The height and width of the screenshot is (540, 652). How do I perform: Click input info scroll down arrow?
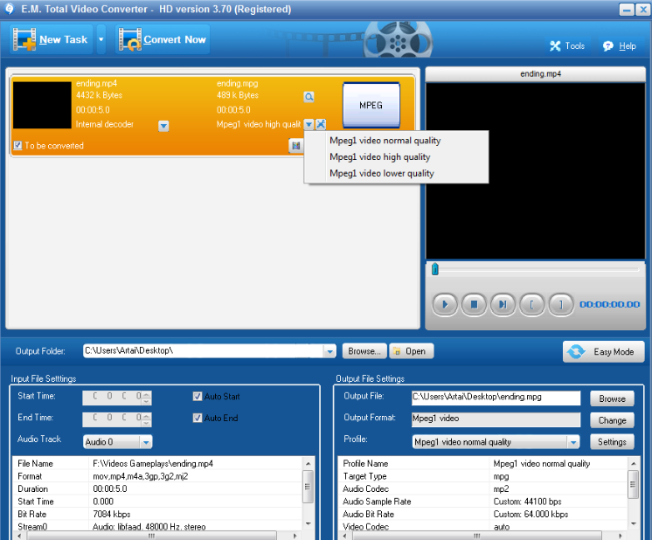pos(309,523)
